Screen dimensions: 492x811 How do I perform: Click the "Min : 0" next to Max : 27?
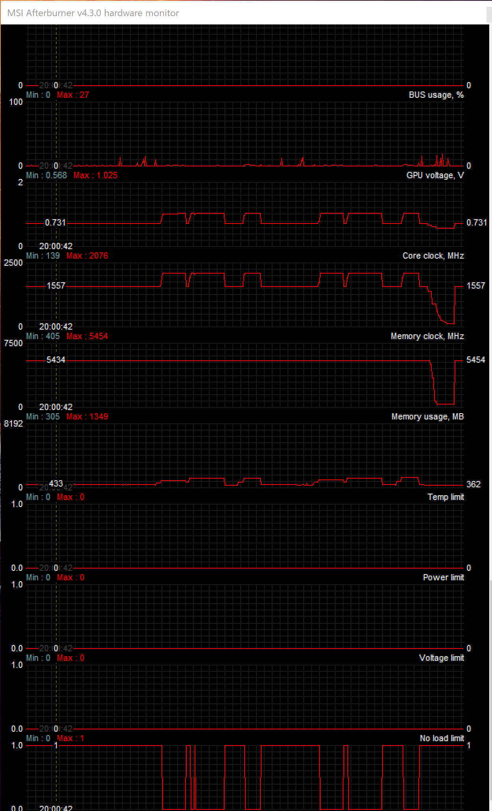pos(38,95)
